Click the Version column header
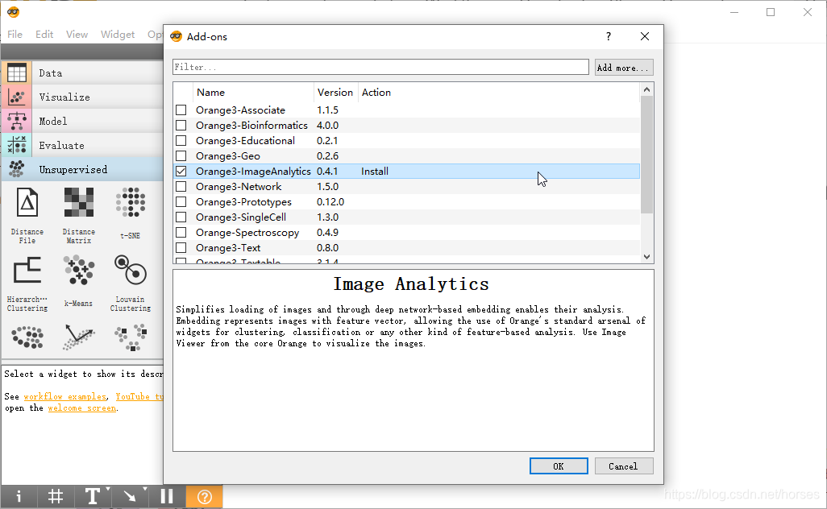Viewport: 827px width, 509px height. [335, 92]
